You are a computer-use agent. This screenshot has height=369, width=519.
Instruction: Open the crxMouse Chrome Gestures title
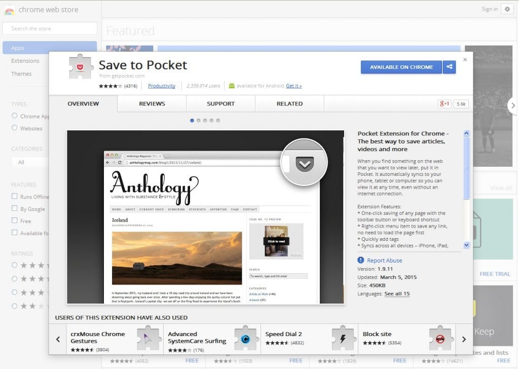tap(98, 338)
